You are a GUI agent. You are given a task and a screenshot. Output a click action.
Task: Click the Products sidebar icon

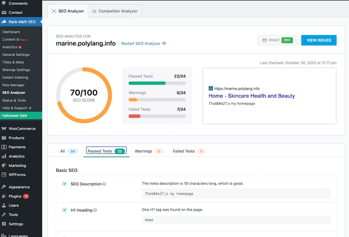[x=4, y=138]
